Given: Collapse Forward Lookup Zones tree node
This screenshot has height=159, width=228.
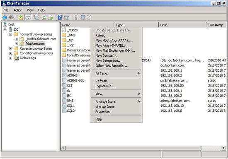Looking at the screenshot, I should 10,34.
